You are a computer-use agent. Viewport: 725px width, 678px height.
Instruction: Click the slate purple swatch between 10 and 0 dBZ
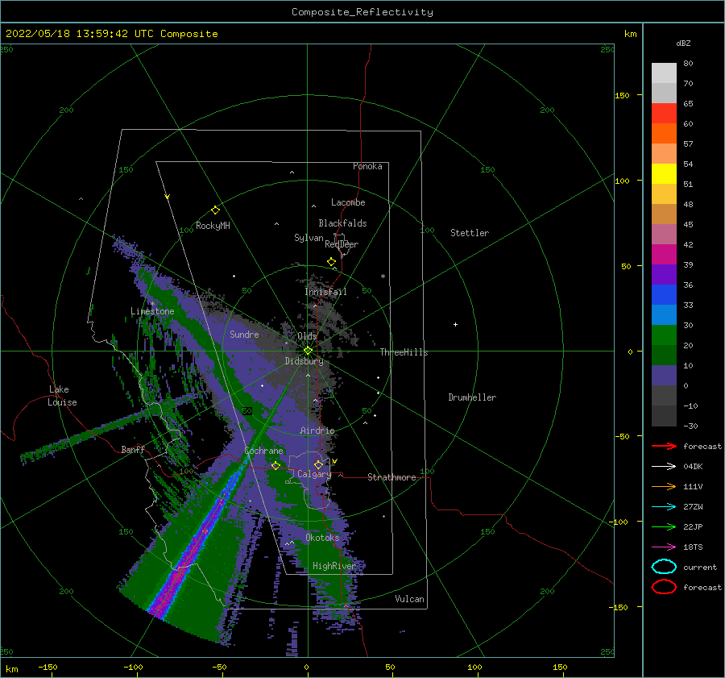pyautogui.click(x=664, y=375)
